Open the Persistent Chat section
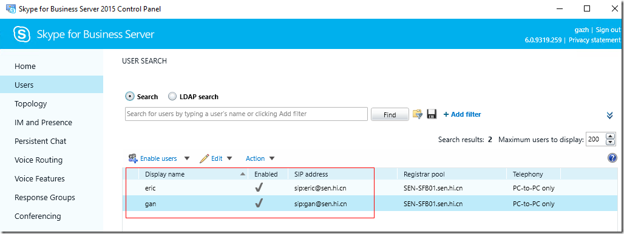Viewport: 624px width, 234px height. click(41, 141)
